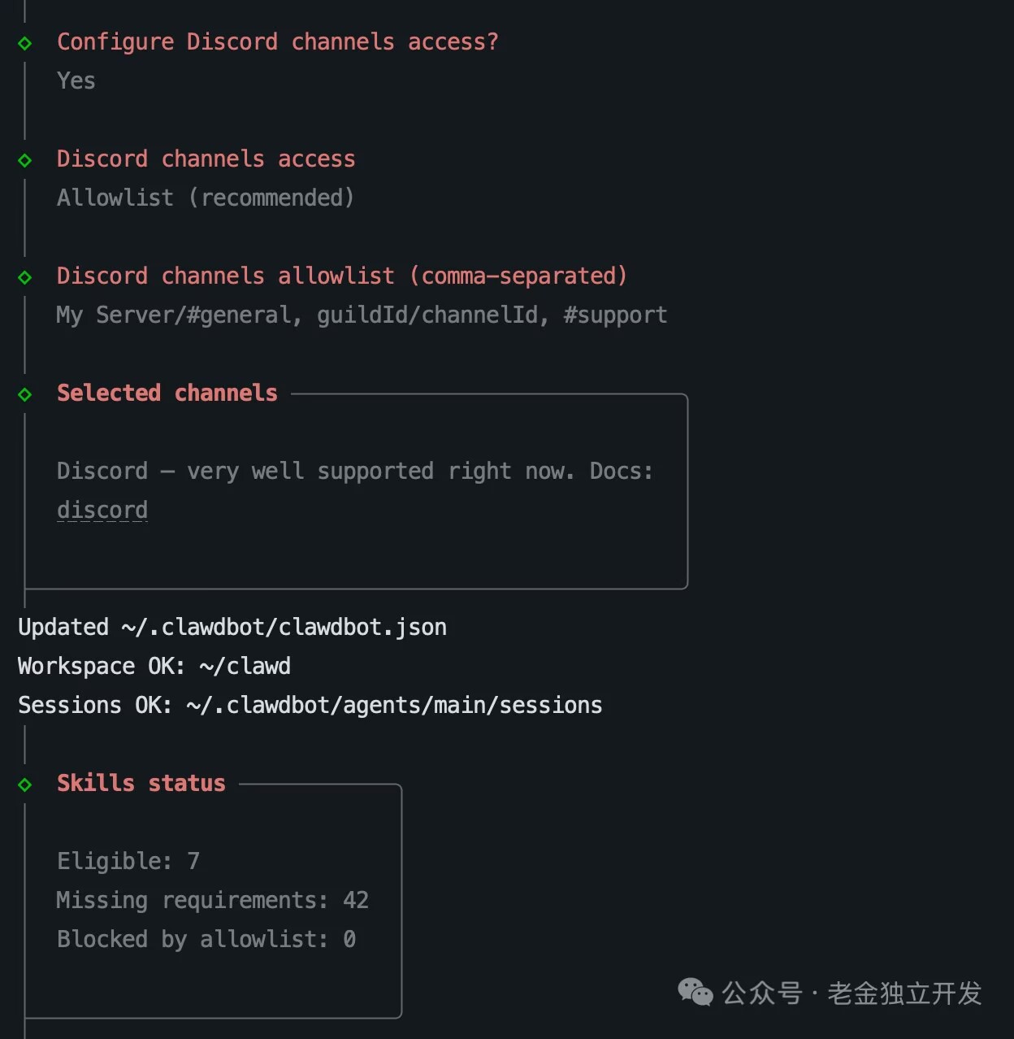Click the Sessions OK path line
Screen dimensions: 1014x1039
310,705
